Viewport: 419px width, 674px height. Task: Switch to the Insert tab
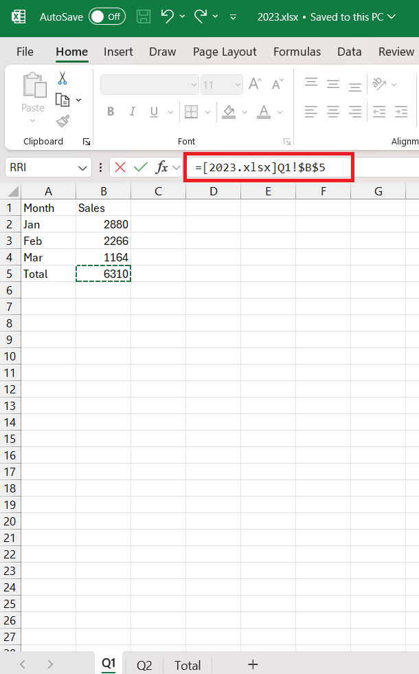click(x=118, y=52)
